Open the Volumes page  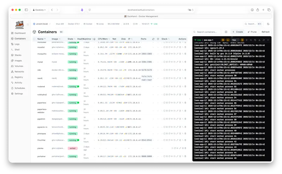(x=17, y=66)
